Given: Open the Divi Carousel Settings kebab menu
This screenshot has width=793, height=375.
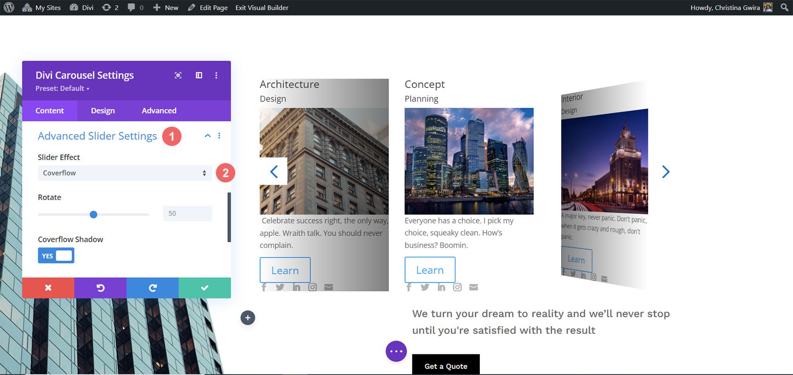Looking at the screenshot, I should (216, 75).
